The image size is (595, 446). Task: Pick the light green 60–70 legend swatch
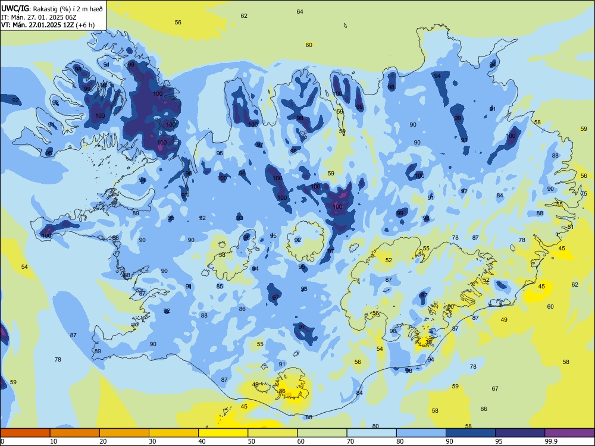pyautogui.click(x=322, y=433)
